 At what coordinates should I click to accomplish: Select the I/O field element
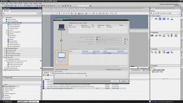coord(152,35)
